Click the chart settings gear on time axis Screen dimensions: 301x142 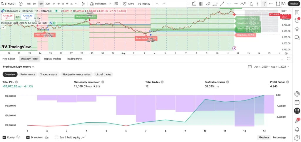pyautogui.click(x=286, y=53)
